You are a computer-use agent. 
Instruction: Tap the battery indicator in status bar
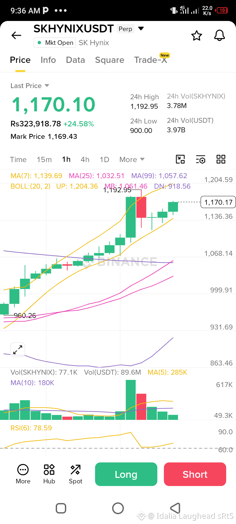222,10
